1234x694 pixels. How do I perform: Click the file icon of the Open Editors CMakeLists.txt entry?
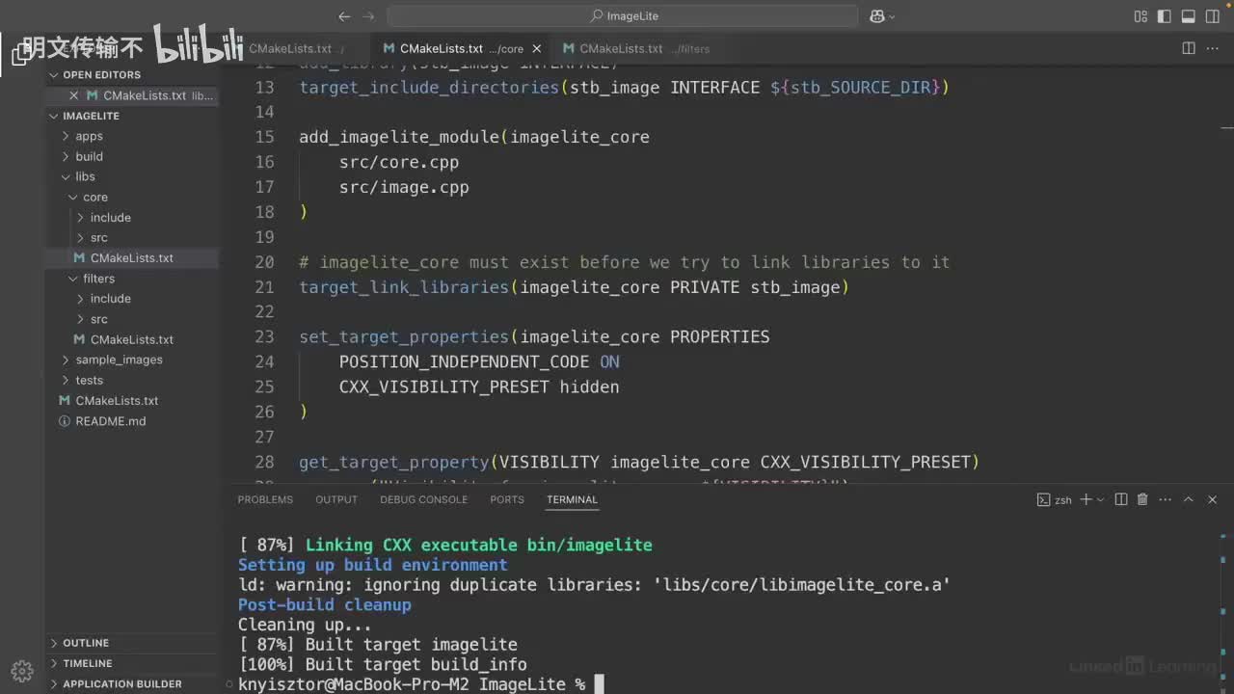point(94,95)
